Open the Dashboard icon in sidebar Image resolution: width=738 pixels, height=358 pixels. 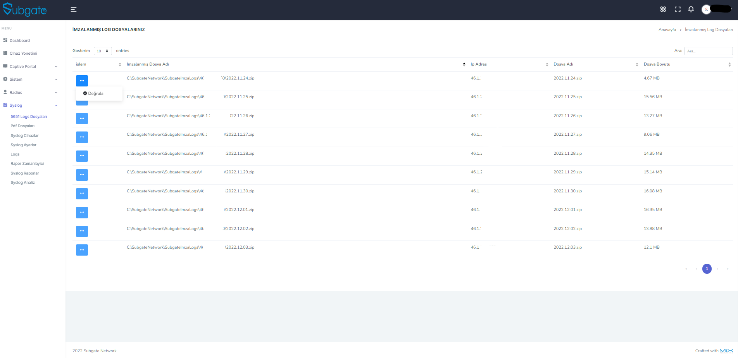(x=5, y=40)
